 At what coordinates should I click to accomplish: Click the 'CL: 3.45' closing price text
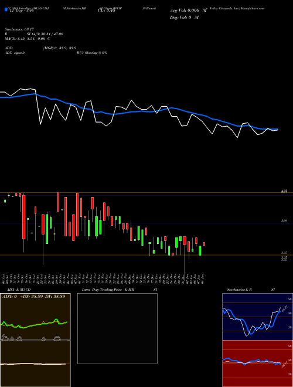(x=107, y=11)
